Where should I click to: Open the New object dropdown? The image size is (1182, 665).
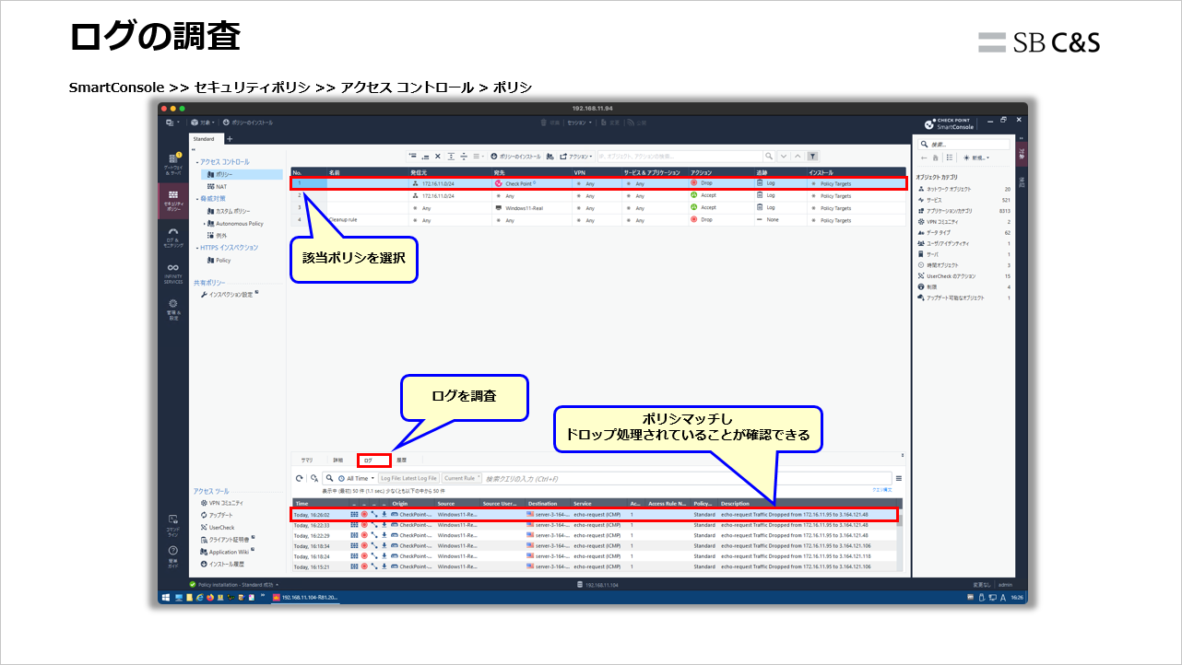click(x=976, y=157)
